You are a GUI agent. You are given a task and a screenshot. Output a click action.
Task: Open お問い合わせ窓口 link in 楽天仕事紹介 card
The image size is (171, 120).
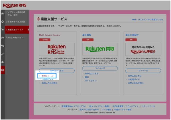136,83
